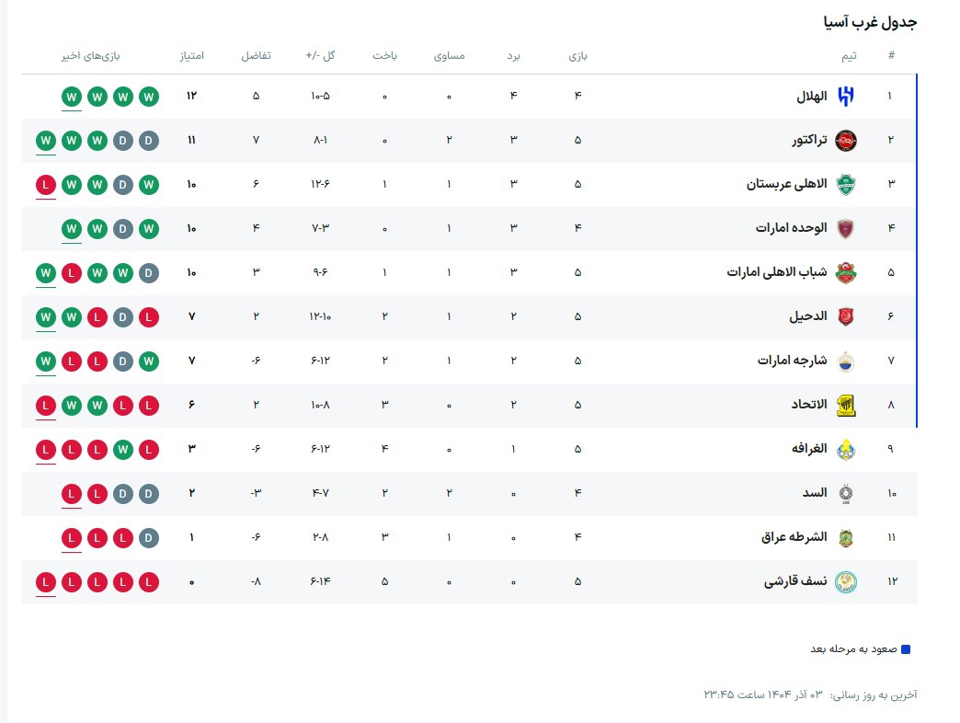Open the تراکتور team name link
Screen dimensions: 960x723
point(809,140)
